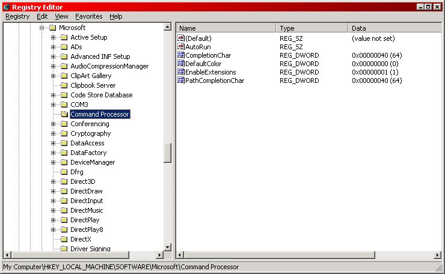The width and height of the screenshot is (445, 274).
Task: Select the EnableExtensions value name
Action: pos(210,72)
